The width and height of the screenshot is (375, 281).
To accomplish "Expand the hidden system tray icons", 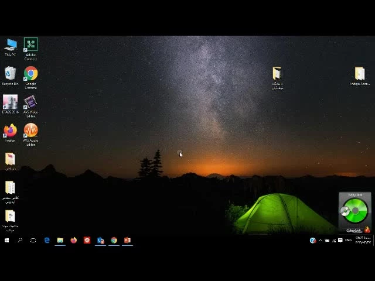I will tap(321, 240).
